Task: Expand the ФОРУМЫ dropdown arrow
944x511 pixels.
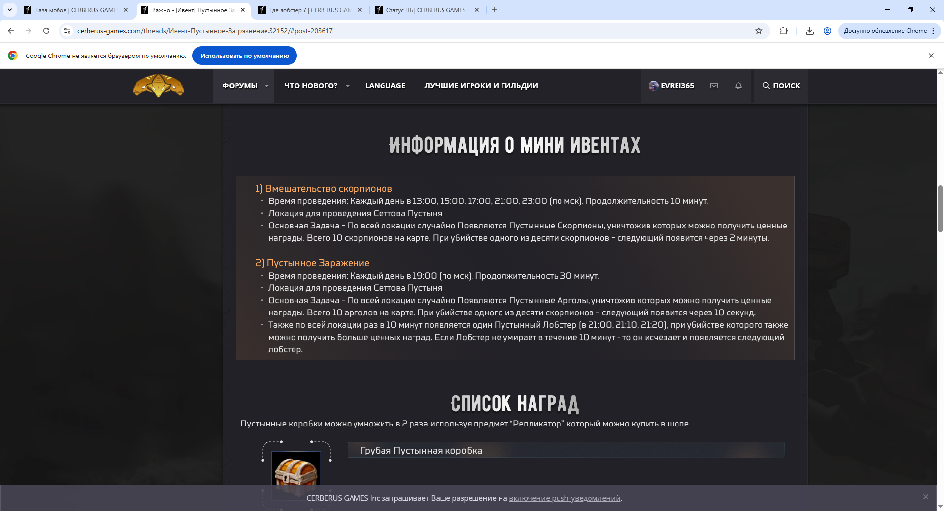Action: coord(267,85)
